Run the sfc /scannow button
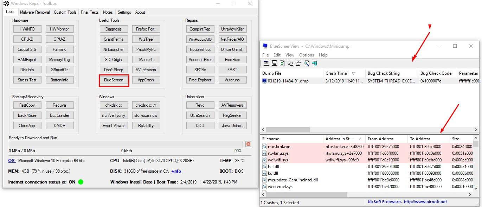Image resolution: width=482 pixels, height=207 pixels. [146, 115]
